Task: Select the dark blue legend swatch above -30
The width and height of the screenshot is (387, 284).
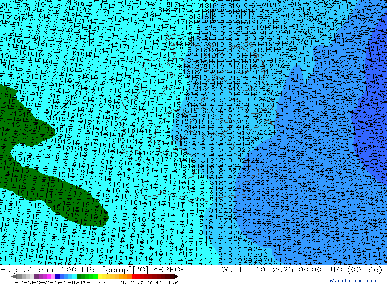Action: tap(58, 276)
